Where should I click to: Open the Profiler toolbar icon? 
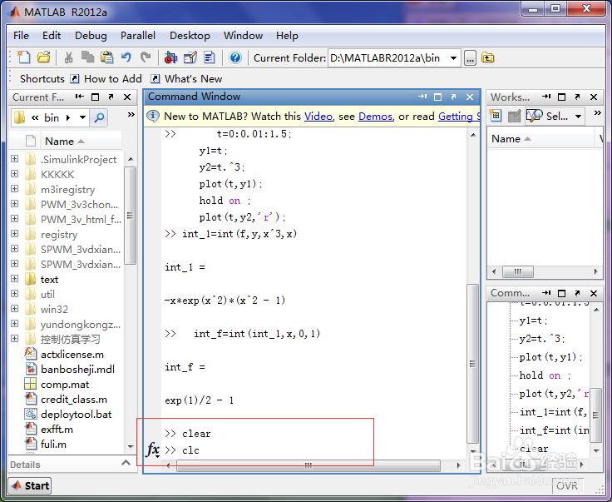click(x=210, y=57)
